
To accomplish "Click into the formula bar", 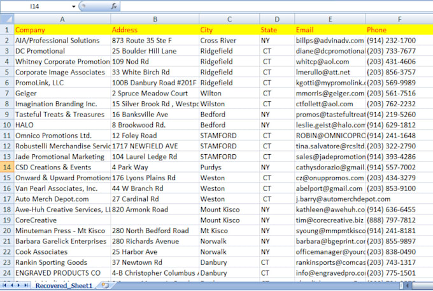I will (276, 6).
